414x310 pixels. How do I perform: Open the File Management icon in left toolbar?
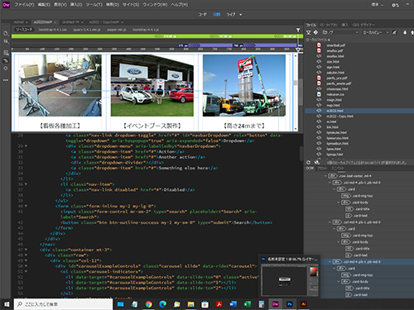6,41
